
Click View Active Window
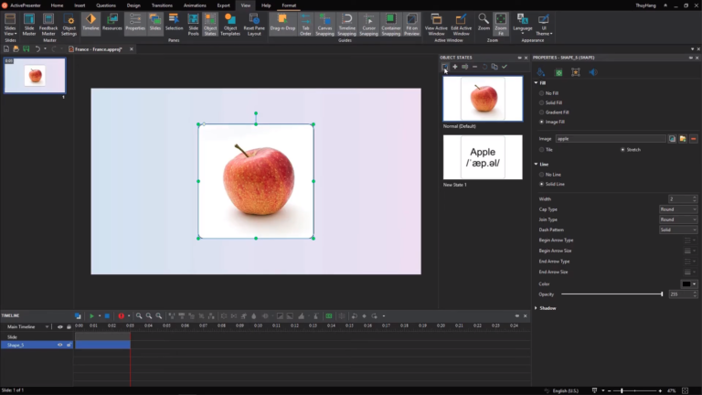point(436,24)
